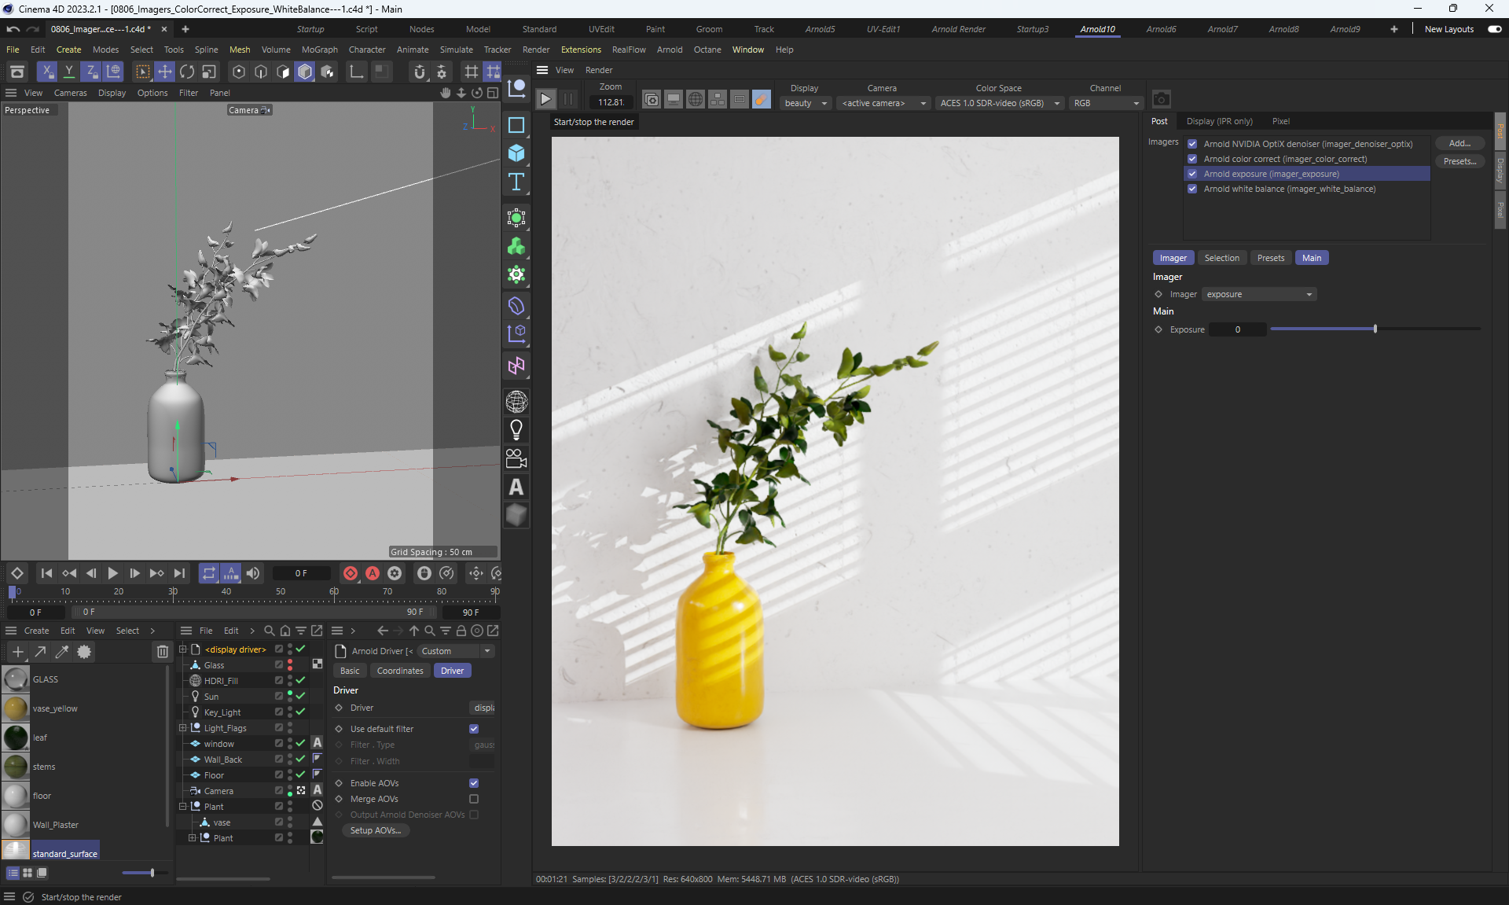Open the Imager type exposure dropdown

[1258, 294]
